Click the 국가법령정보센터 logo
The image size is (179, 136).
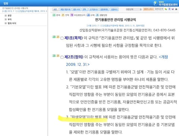(165, 3)
